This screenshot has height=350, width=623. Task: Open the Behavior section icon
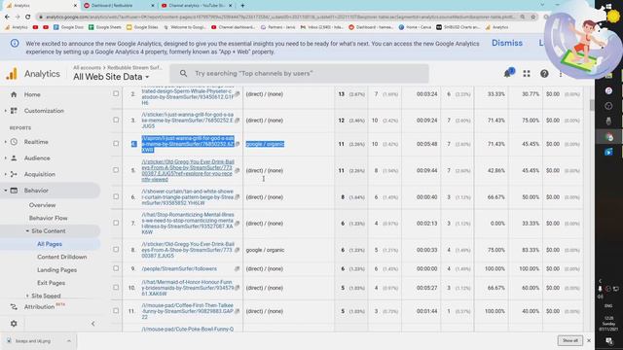(x=14, y=191)
